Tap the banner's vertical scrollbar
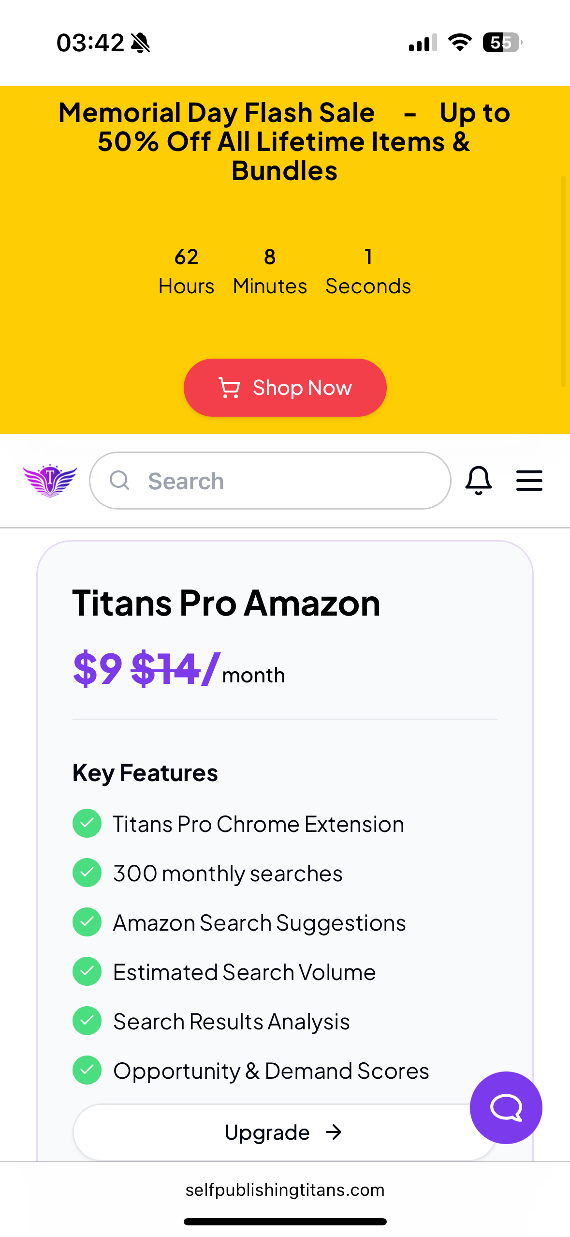 pyautogui.click(x=563, y=281)
